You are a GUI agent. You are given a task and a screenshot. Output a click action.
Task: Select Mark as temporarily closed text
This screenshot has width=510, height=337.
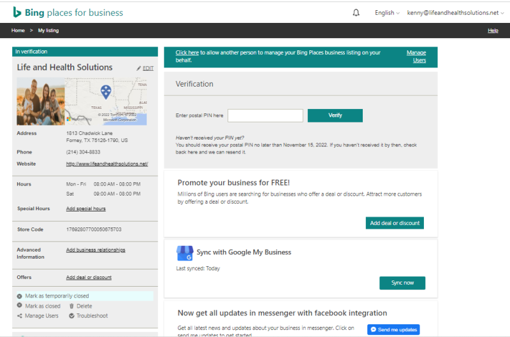[x=57, y=296]
